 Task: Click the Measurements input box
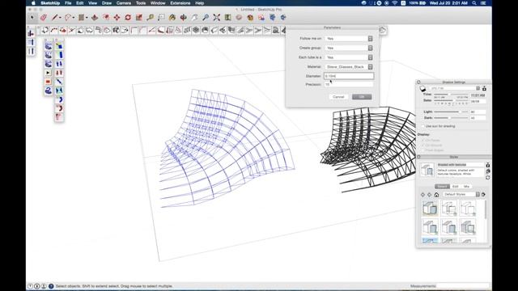pyautogui.click(x=462, y=286)
